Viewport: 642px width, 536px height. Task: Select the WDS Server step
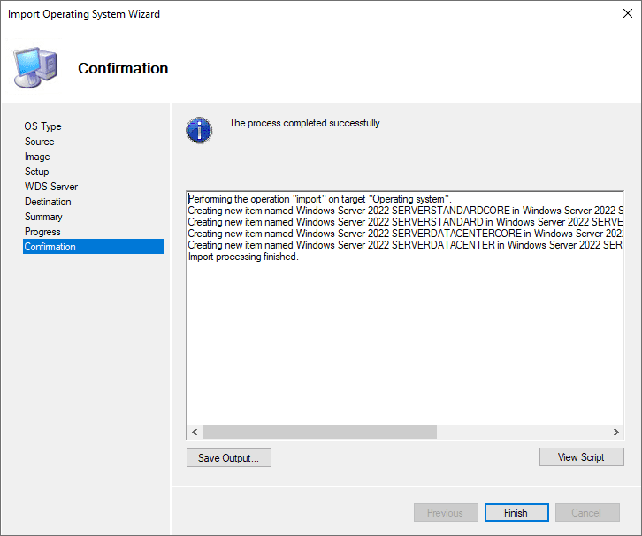click(51, 187)
